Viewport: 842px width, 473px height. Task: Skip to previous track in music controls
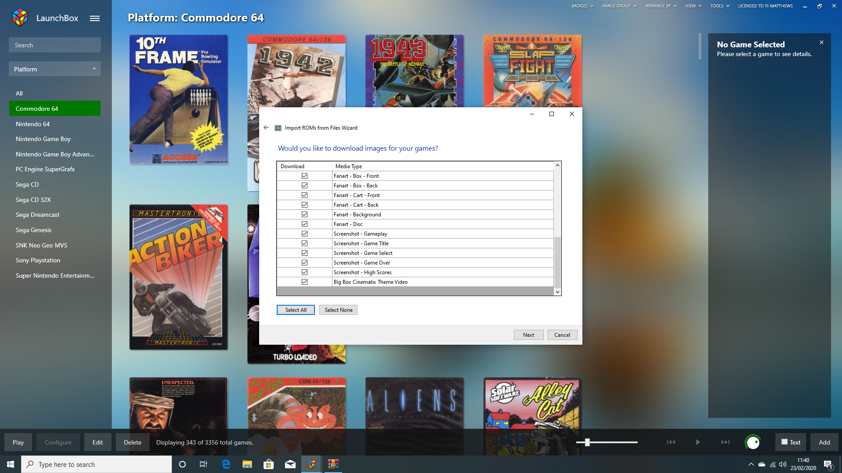click(671, 442)
